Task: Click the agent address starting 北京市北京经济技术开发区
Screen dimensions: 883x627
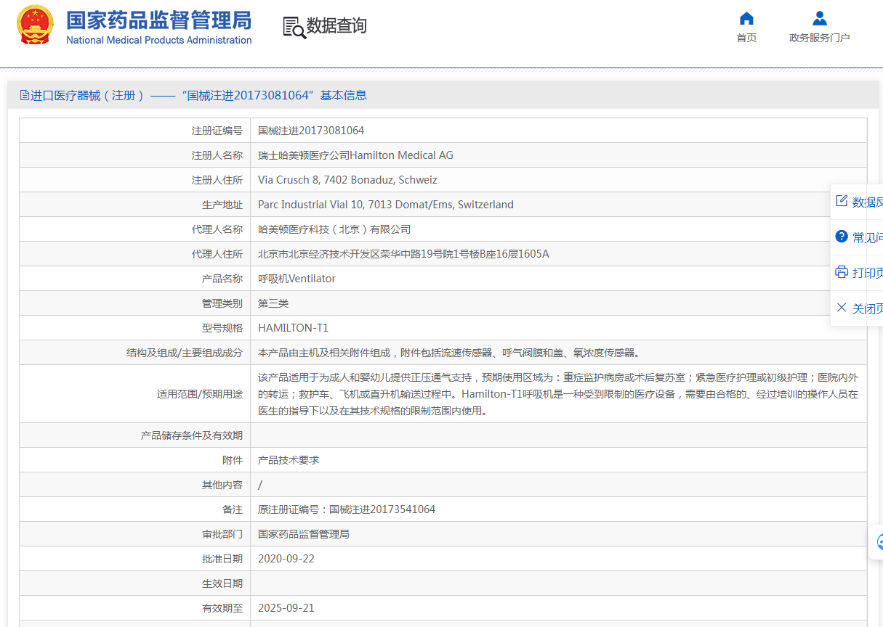Action: tap(403, 254)
